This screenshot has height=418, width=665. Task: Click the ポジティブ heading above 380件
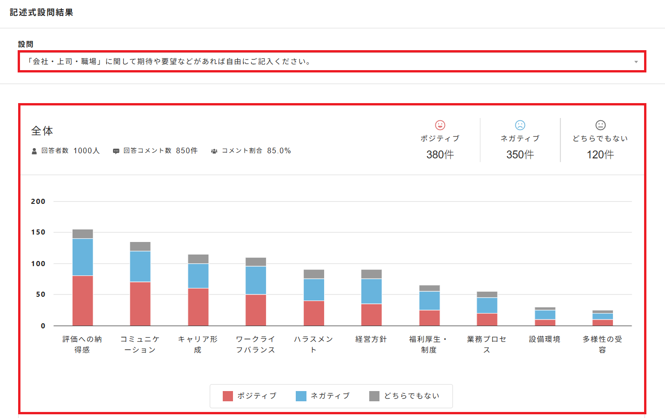(x=440, y=138)
